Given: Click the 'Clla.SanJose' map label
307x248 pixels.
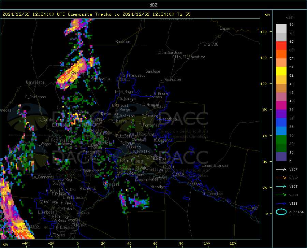Looking at the screenshot, I should 170,53.
